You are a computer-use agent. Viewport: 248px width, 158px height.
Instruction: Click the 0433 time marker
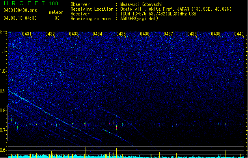74,34
